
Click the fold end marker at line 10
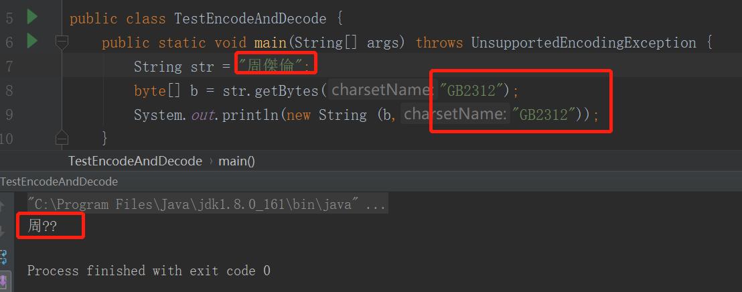click(x=62, y=138)
